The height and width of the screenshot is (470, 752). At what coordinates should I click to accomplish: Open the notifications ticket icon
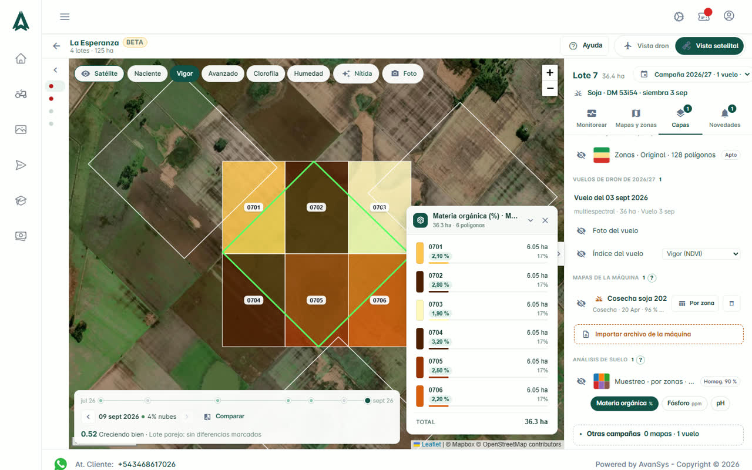pos(704,16)
